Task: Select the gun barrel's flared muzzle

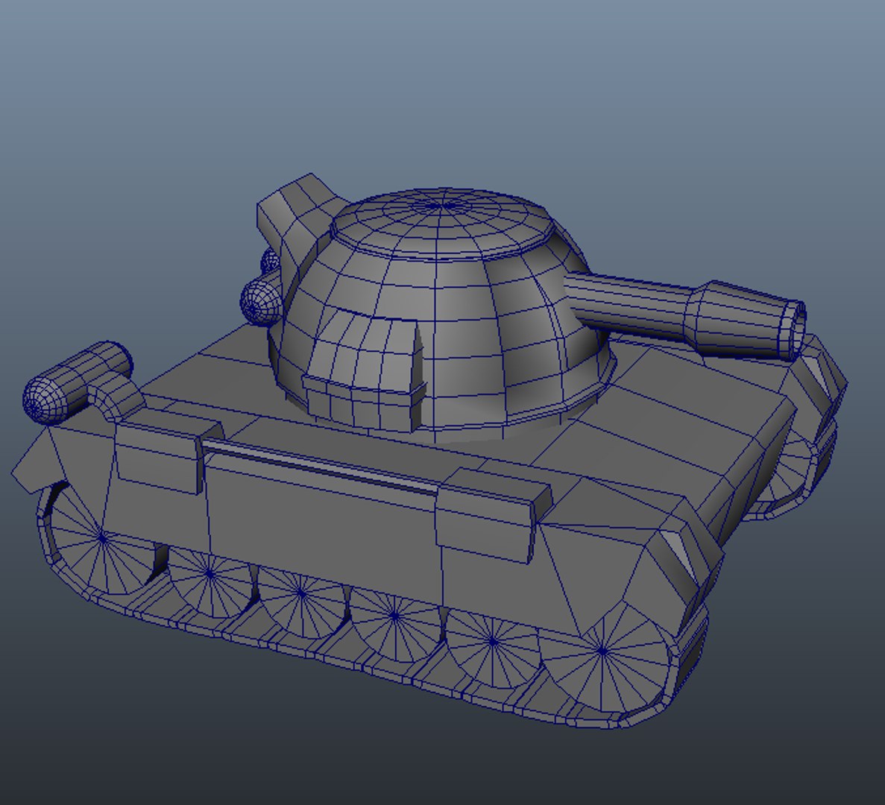Action: [745, 320]
